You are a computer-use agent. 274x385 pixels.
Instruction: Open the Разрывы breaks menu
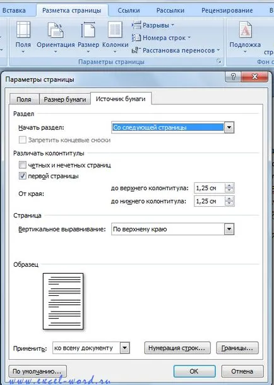pyautogui.click(x=153, y=25)
